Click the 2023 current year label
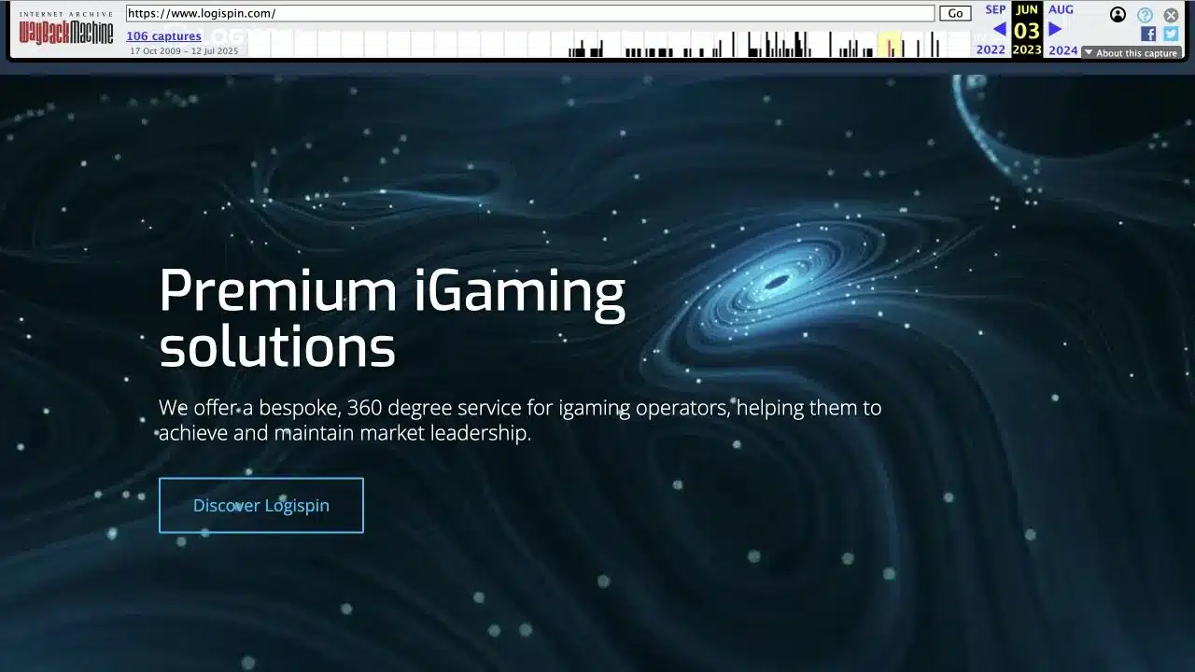The image size is (1195, 672). coord(1027,50)
